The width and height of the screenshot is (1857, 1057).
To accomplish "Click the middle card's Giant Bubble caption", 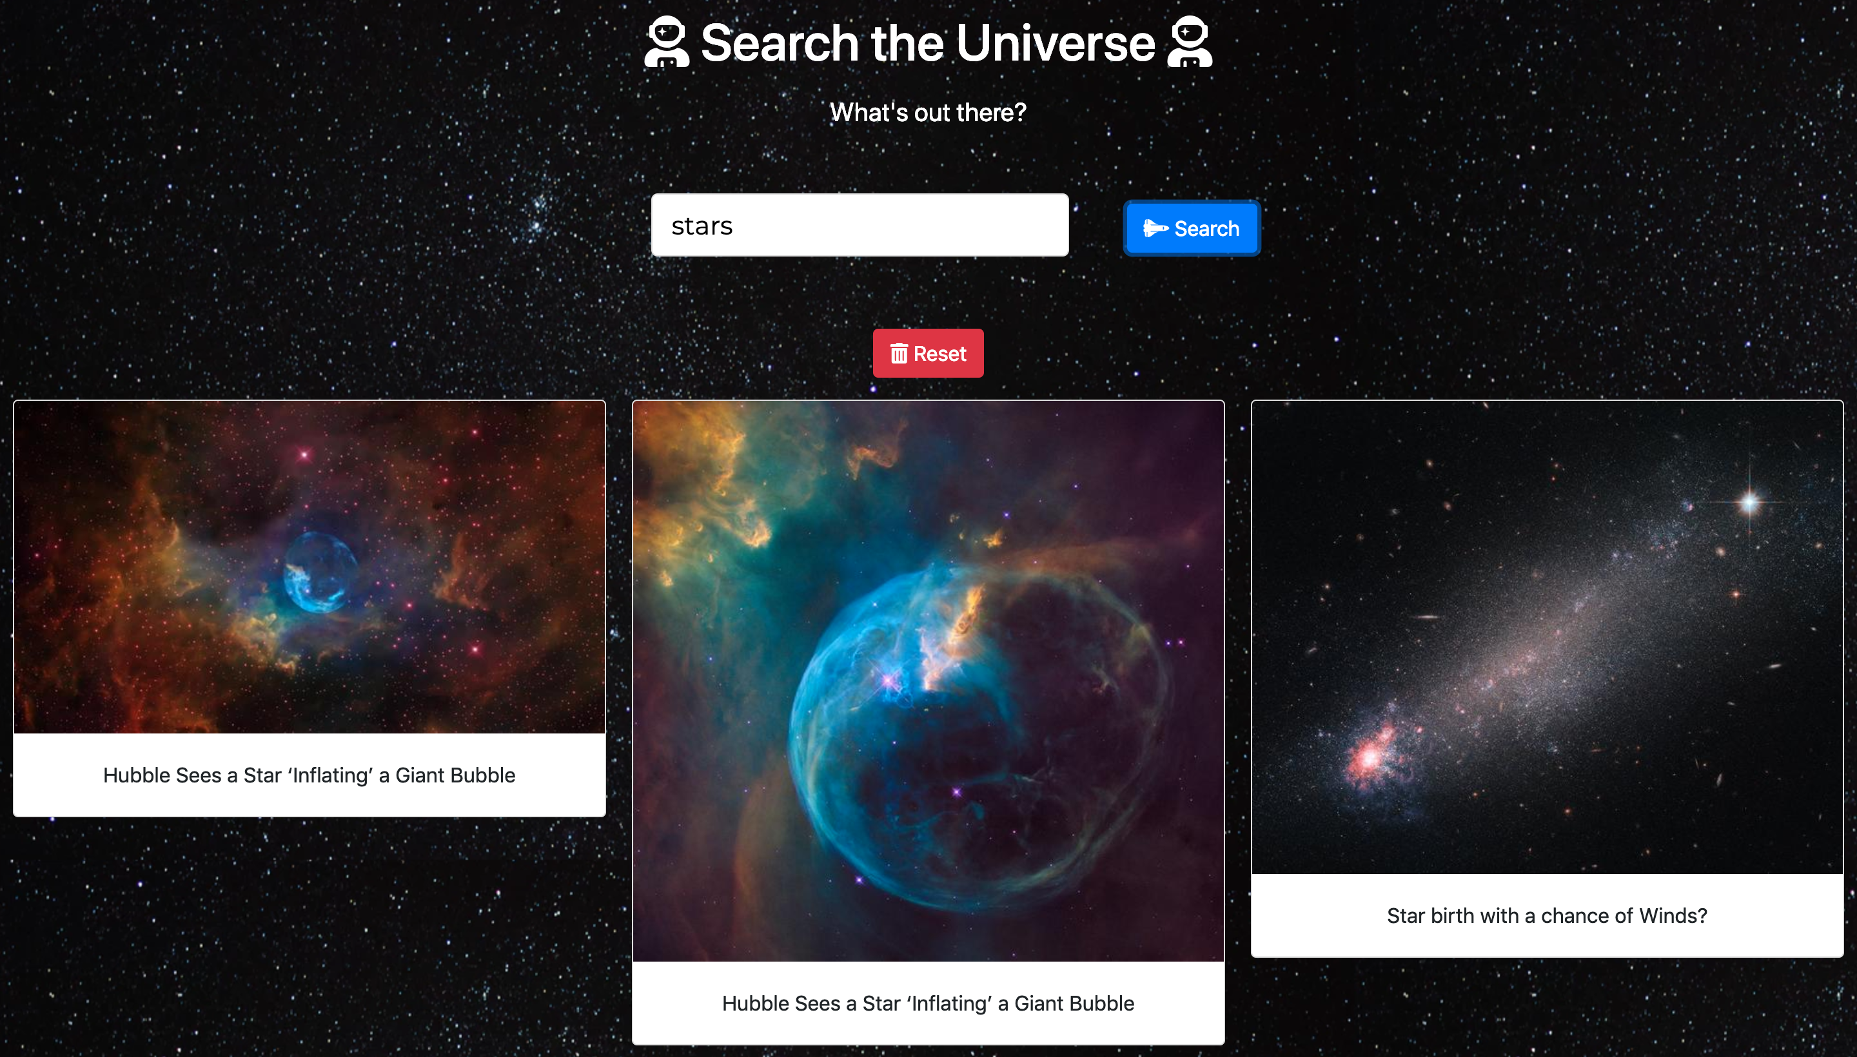I will (x=927, y=1004).
